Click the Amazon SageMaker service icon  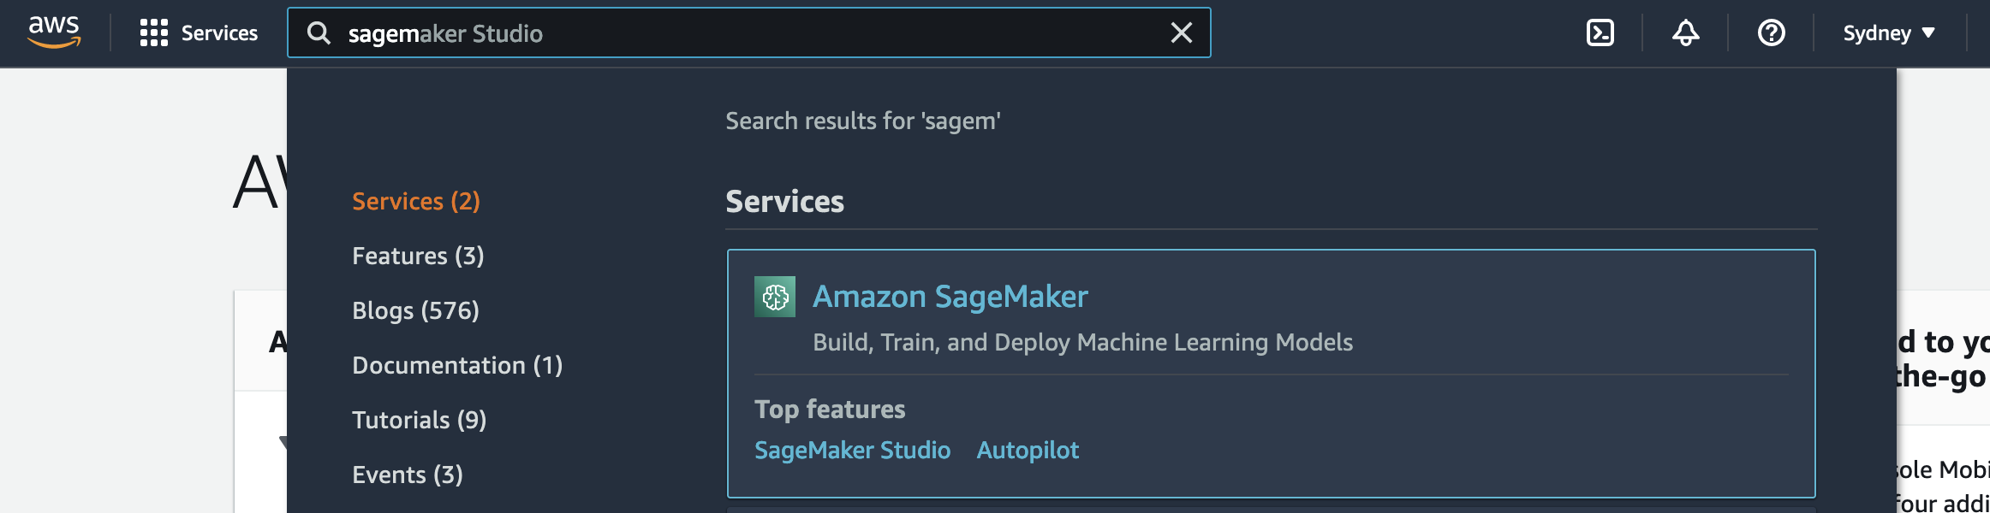coord(775,297)
